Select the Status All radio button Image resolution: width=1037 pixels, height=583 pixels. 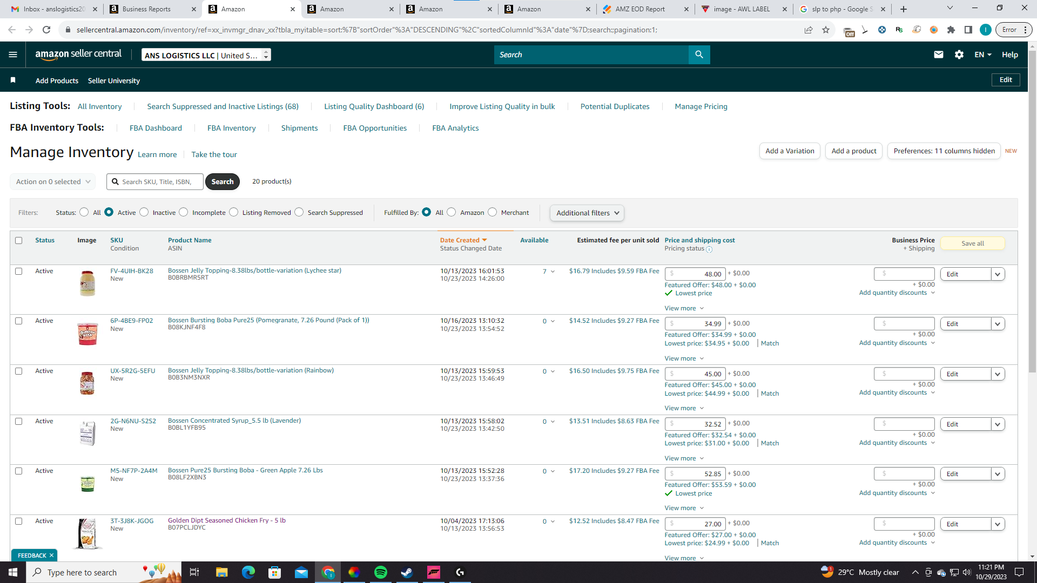[84, 212]
